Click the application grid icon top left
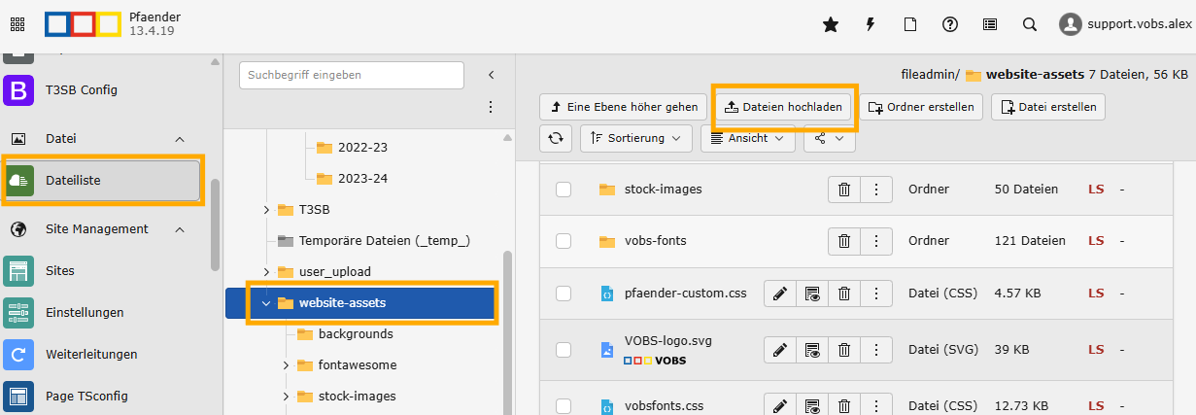1196x415 pixels. tap(17, 25)
